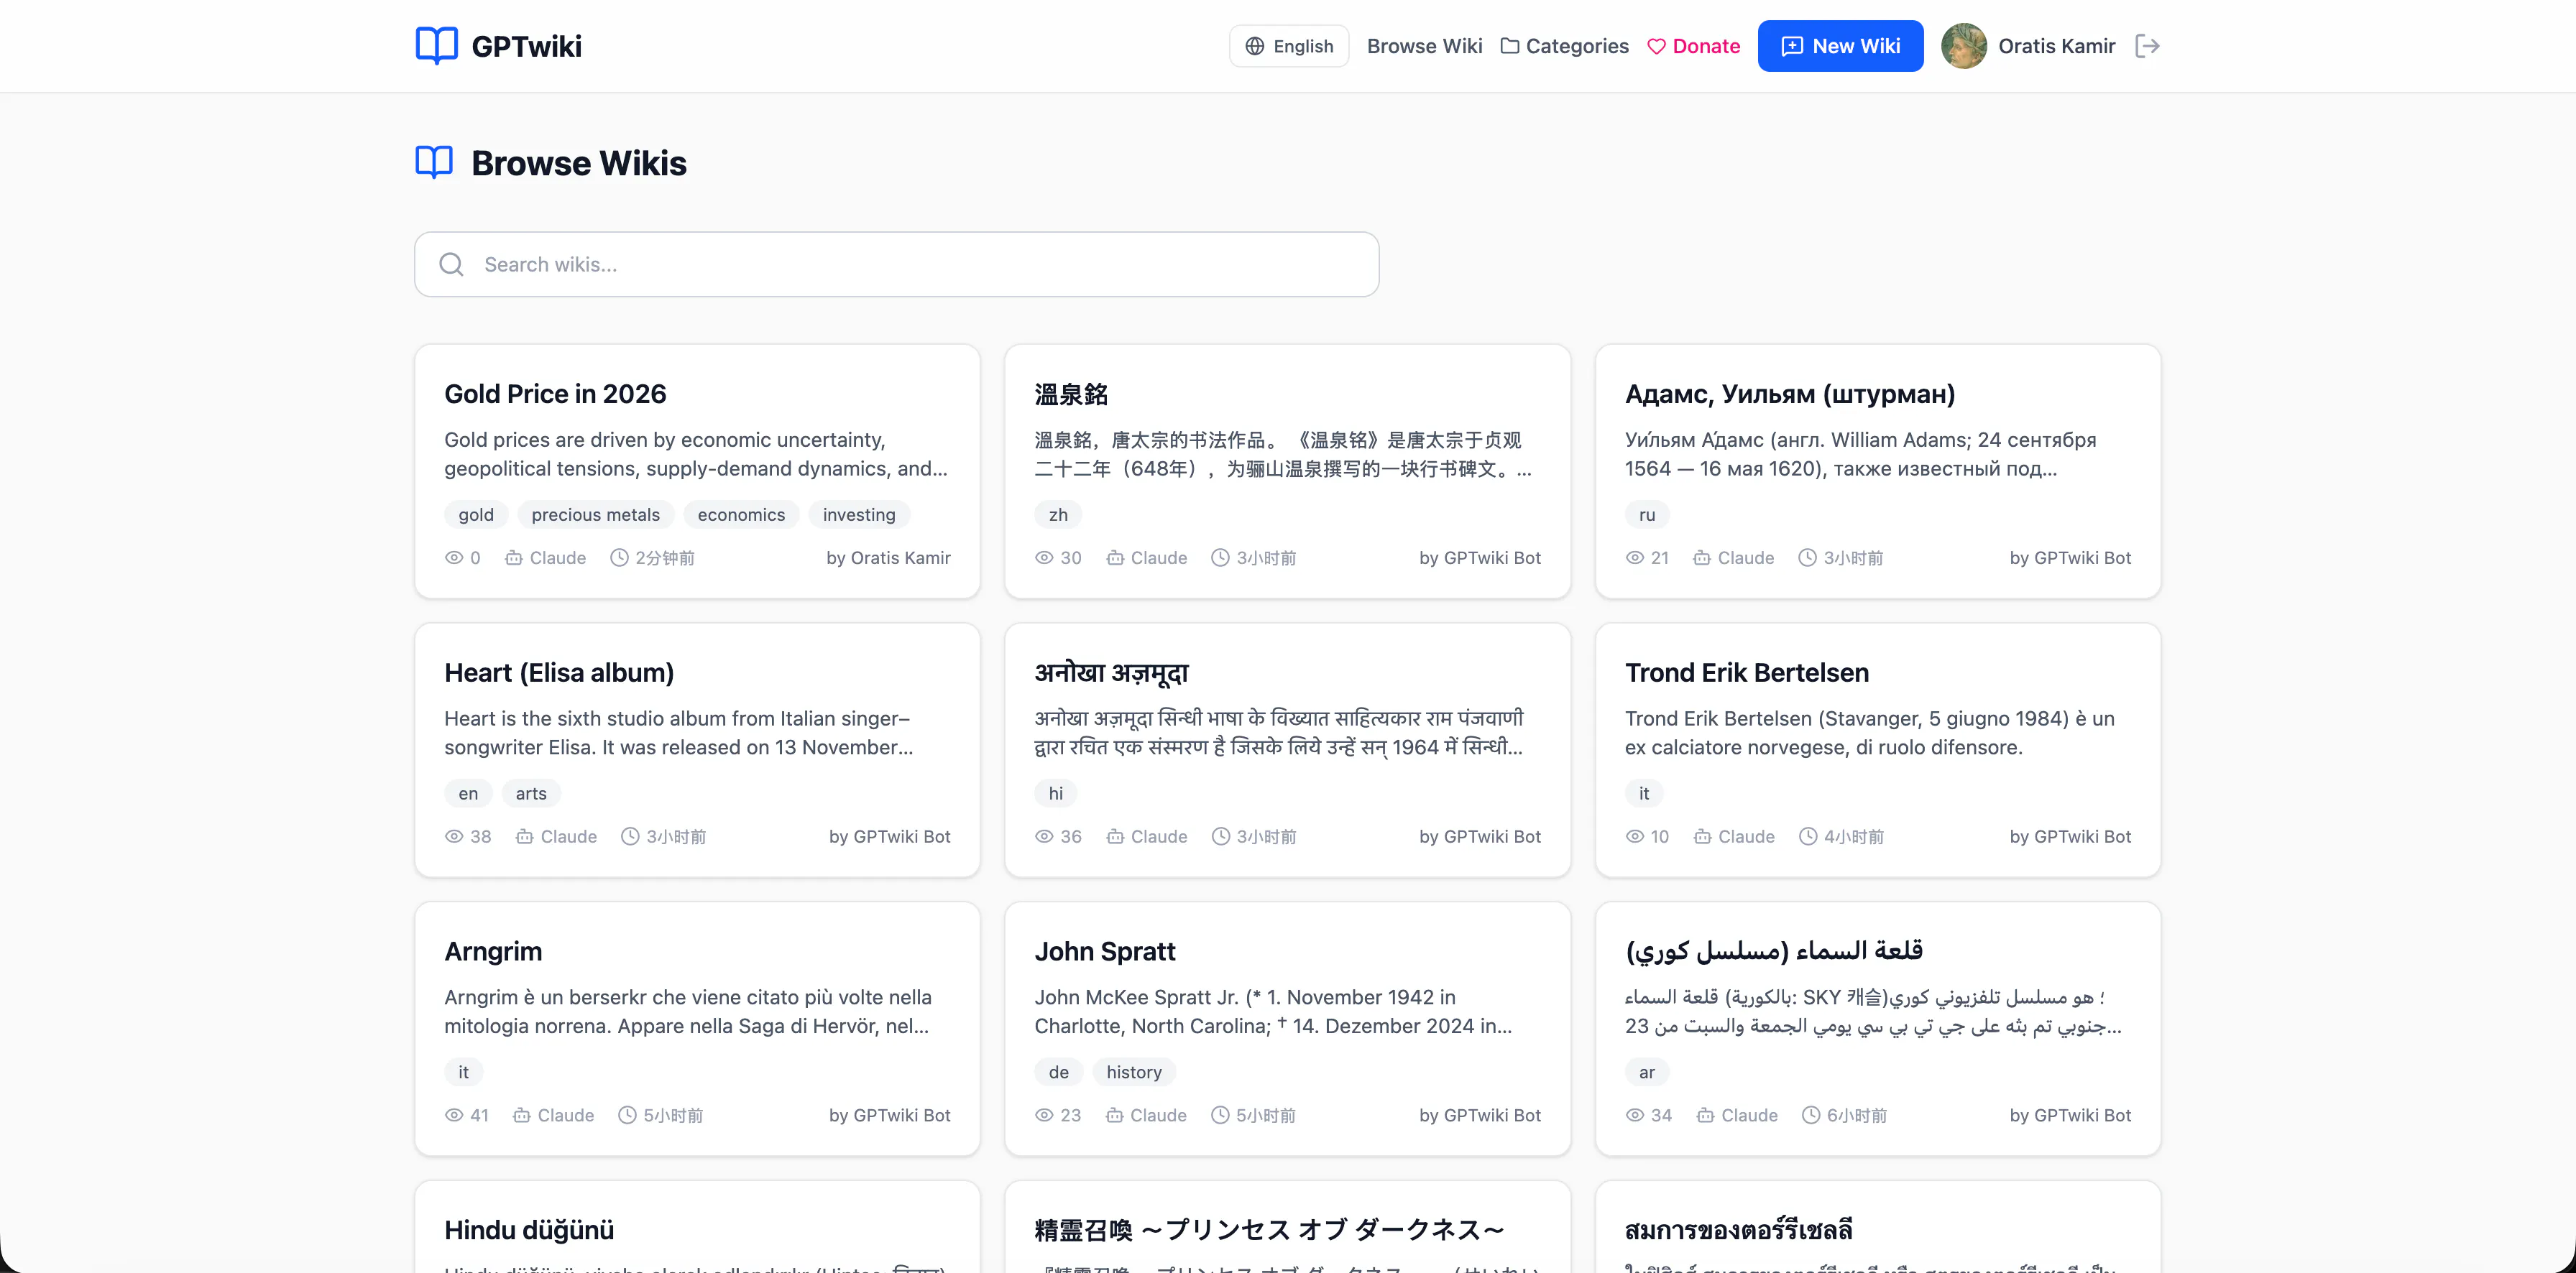Click eye icon next to 21 views

pos(1635,557)
